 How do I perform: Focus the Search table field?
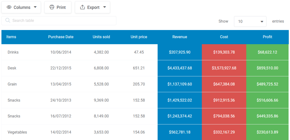(59, 20)
